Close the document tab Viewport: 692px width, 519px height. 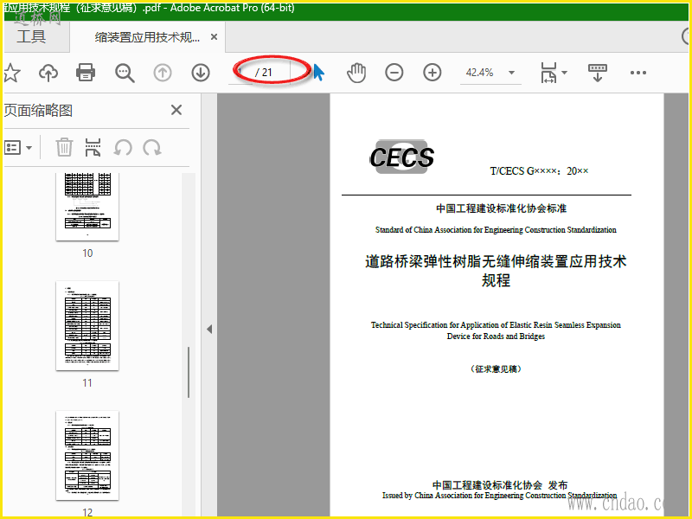214,37
